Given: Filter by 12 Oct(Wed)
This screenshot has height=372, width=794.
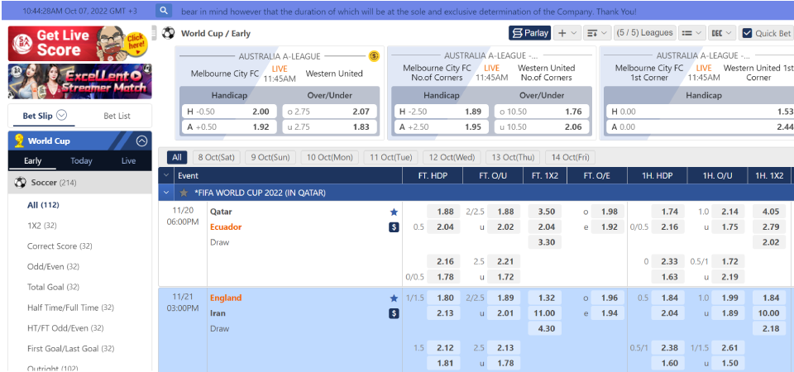Looking at the screenshot, I should pyautogui.click(x=452, y=157).
